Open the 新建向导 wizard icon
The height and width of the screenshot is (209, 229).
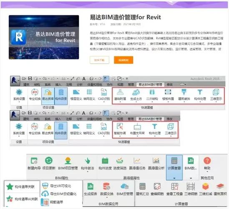pos(34,161)
